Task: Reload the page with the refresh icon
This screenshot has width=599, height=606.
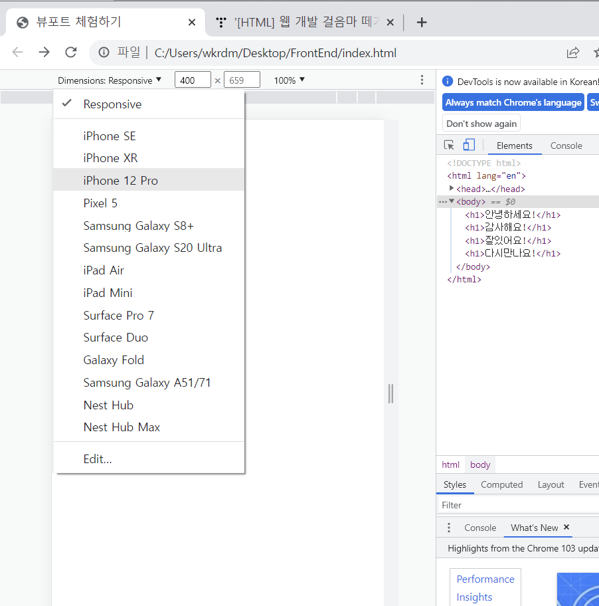Action: click(x=70, y=52)
